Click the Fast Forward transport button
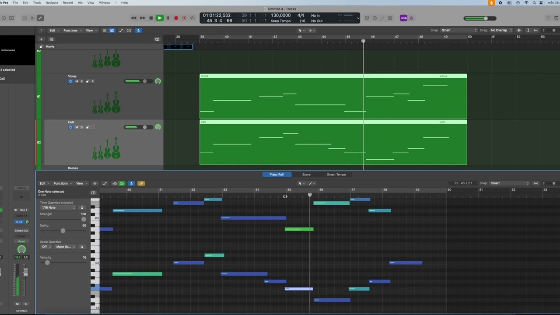 pyautogui.click(x=142, y=18)
